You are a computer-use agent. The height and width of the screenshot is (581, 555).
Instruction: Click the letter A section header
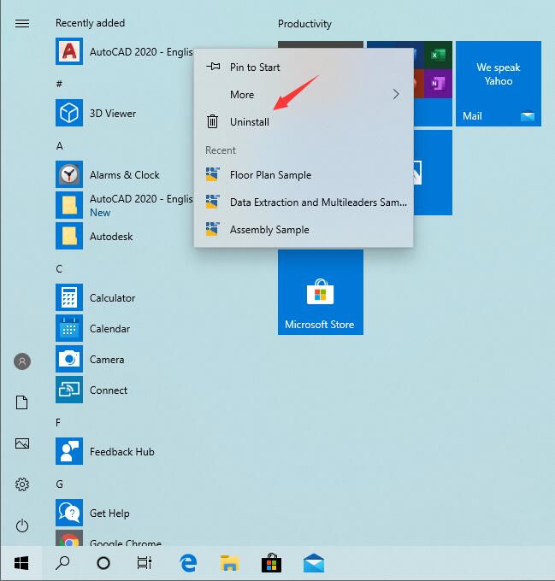point(59,145)
